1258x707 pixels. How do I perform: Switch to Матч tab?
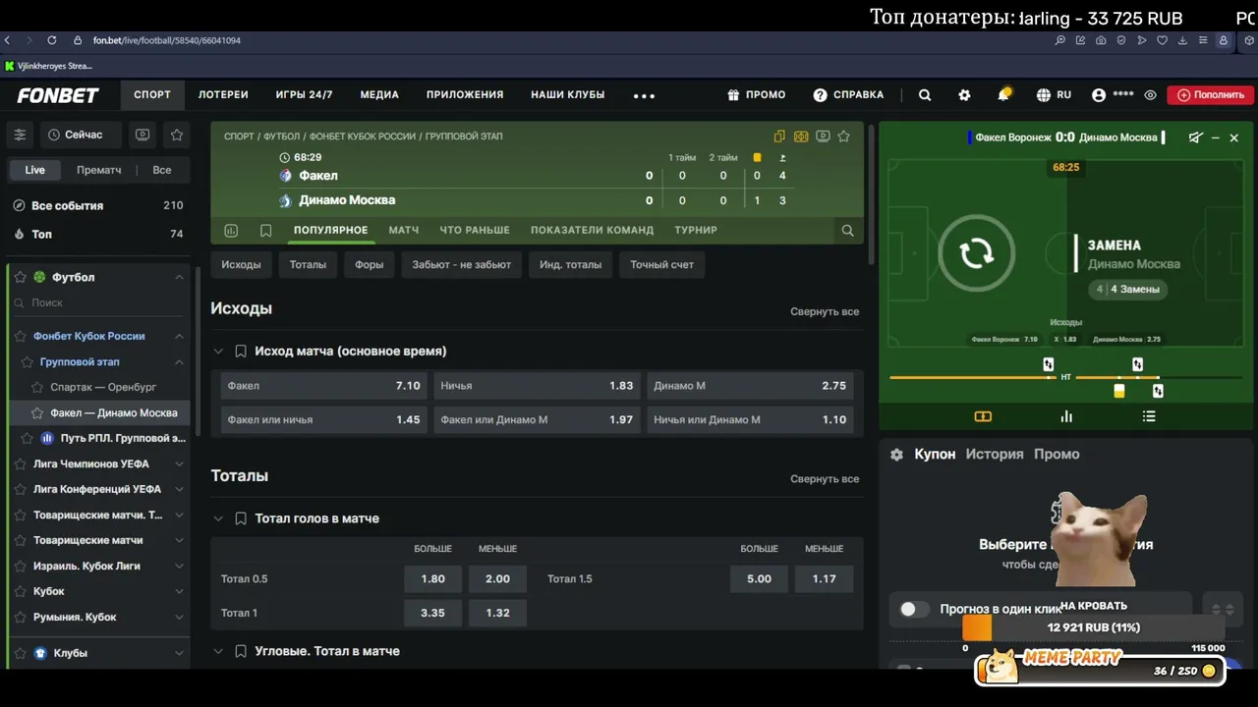coord(403,230)
